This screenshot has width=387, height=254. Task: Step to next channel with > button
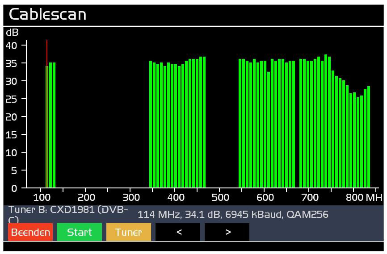pyautogui.click(x=227, y=232)
